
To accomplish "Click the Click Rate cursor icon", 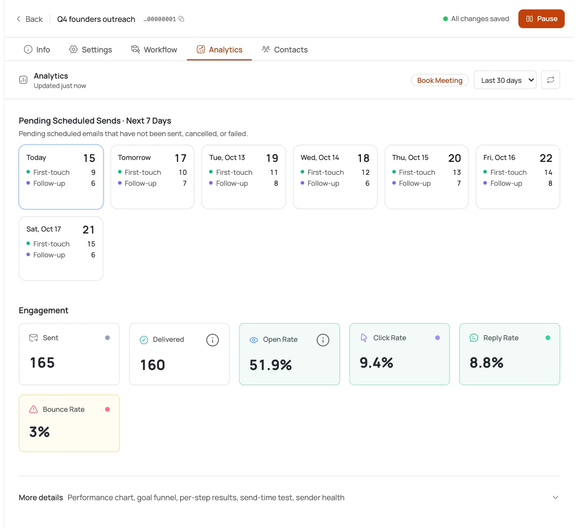I will [364, 338].
